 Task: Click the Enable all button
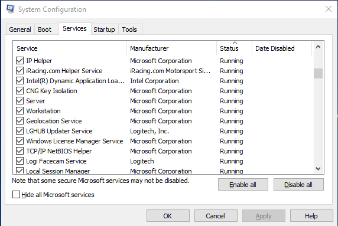click(243, 185)
